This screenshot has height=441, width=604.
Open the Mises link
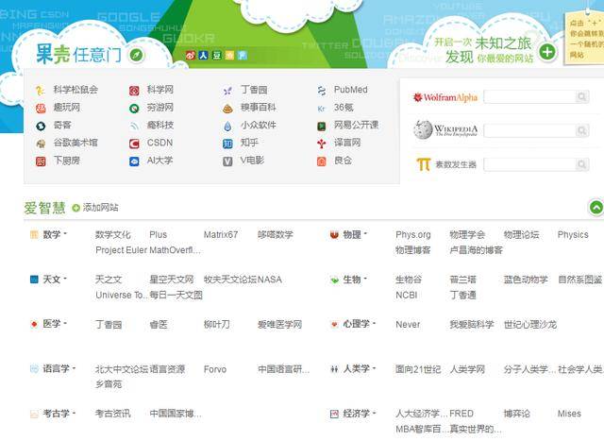point(569,414)
